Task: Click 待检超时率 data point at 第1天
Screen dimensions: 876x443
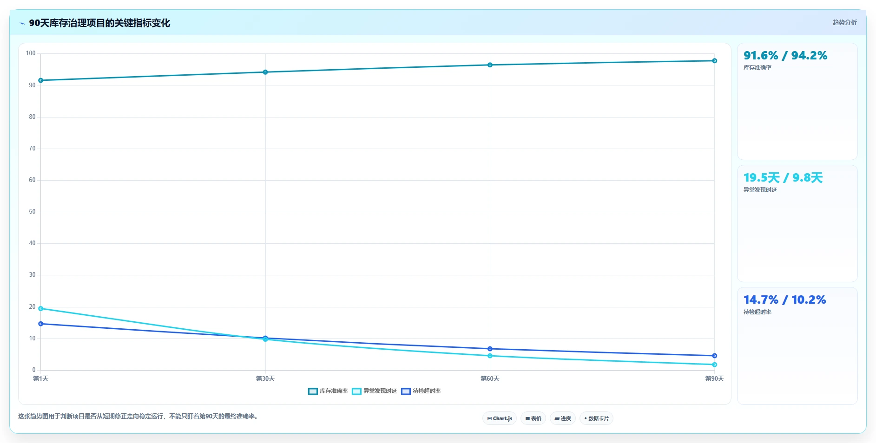Action: [41, 324]
